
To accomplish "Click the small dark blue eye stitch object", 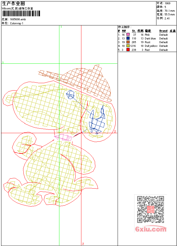I will 71,95.
